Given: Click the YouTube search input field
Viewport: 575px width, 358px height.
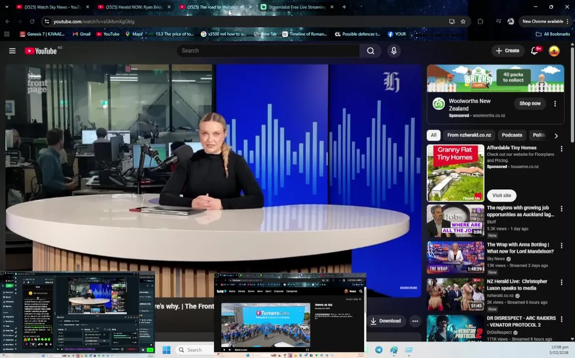Looking at the screenshot, I should tap(268, 51).
